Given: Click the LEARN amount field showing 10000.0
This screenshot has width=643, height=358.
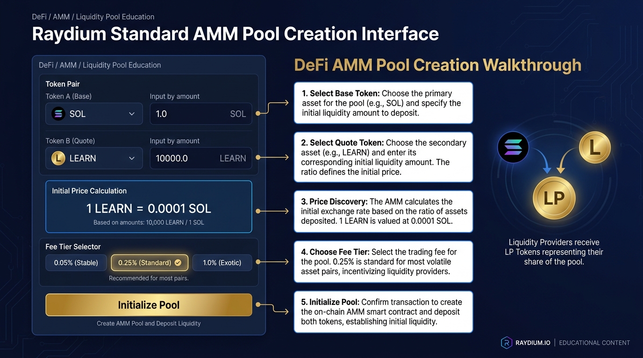Looking at the screenshot, I should [201, 158].
